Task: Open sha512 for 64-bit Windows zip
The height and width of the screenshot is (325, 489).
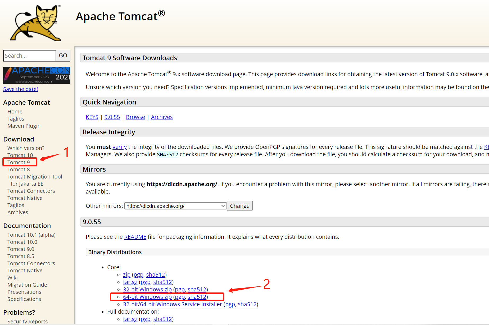Action: [197, 297]
